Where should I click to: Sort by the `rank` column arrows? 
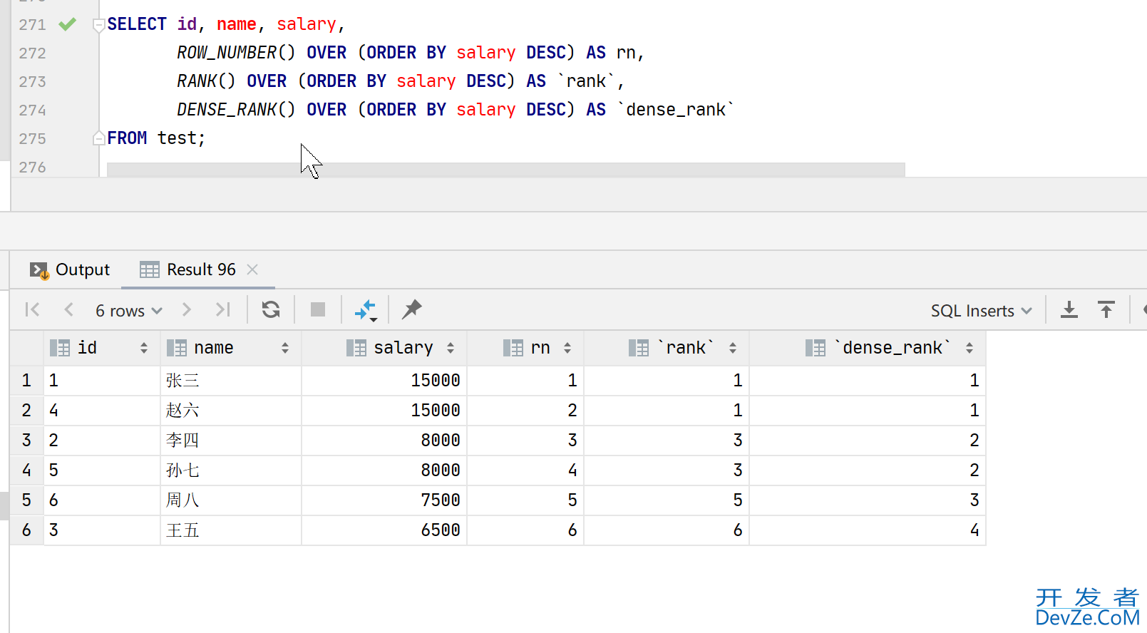click(x=733, y=348)
